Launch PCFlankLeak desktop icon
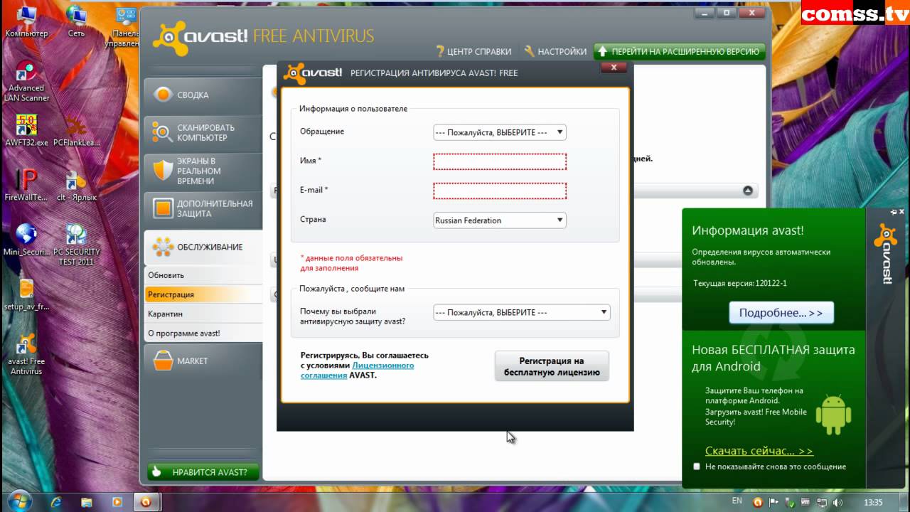Image resolution: width=910 pixels, height=512 pixels. click(x=76, y=130)
